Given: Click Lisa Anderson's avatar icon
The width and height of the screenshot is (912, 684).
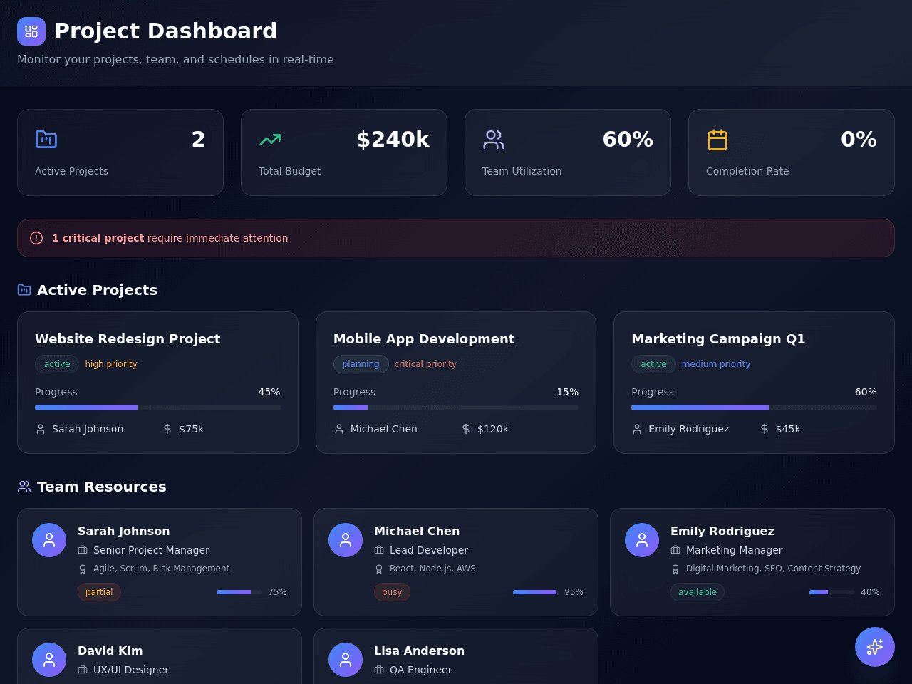Looking at the screenshot, I should click(346, 660).
